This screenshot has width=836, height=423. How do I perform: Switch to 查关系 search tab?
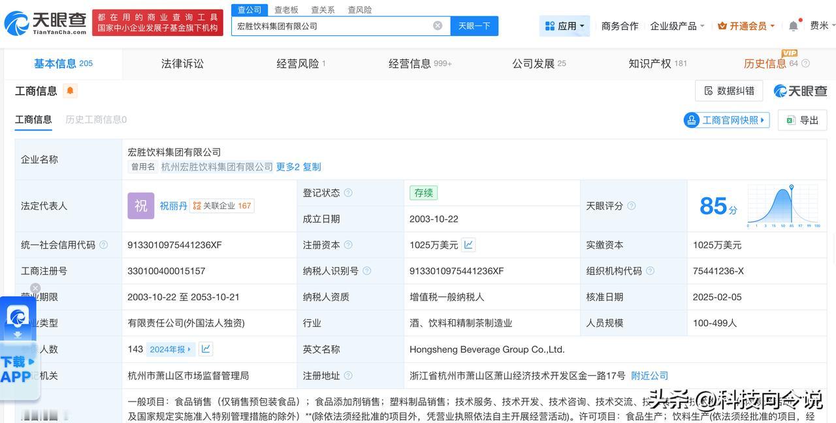(323, 10)
